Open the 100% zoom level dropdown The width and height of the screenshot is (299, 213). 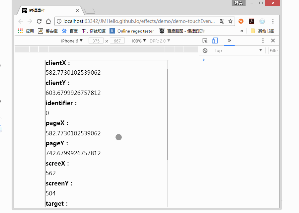coord(138,41)
